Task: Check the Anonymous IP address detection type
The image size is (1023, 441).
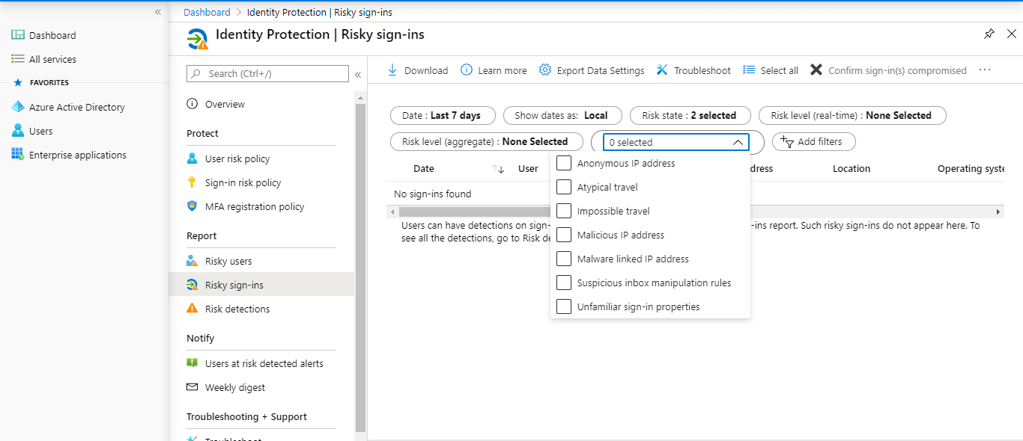Action: coord(564,163)
